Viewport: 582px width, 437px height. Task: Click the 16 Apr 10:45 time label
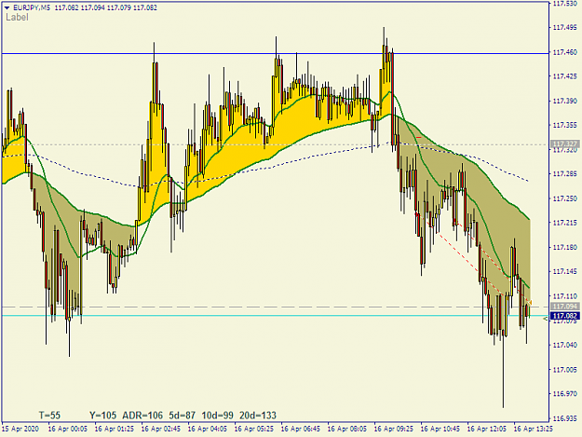pyautogui.click(x=440, y=429)
